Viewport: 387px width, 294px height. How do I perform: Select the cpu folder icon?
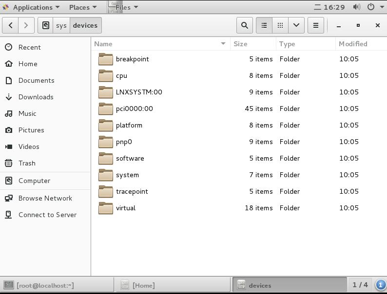pyautogui.click(x=106, y=75)
